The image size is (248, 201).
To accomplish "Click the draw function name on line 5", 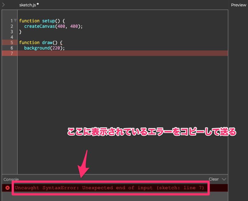I will click(47, 43).
